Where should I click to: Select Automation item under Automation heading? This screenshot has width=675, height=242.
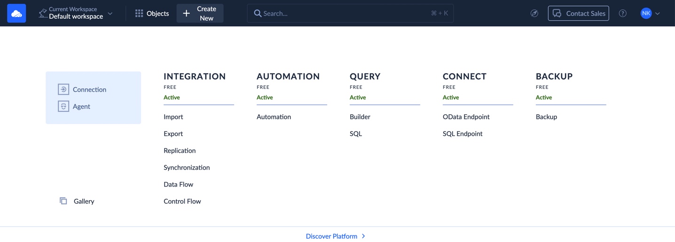tap(274, 117)
